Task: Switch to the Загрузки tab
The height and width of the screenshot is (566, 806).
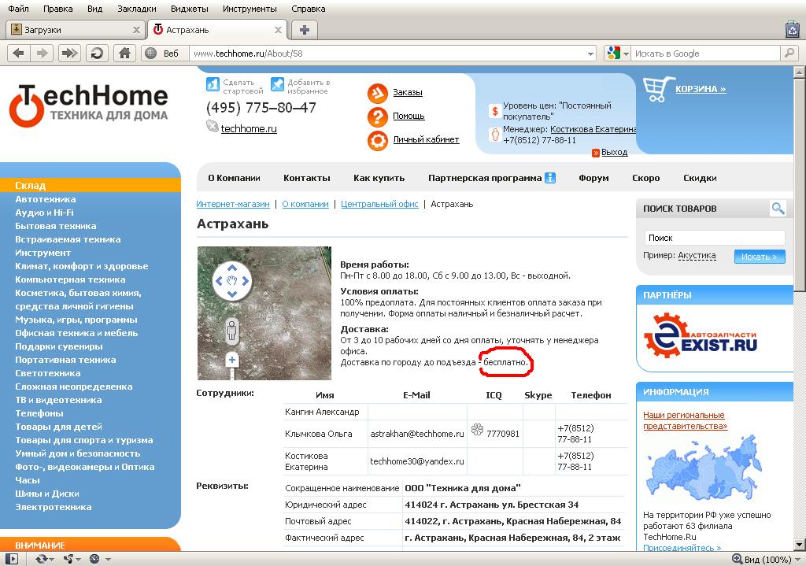Action: [75, 30]
